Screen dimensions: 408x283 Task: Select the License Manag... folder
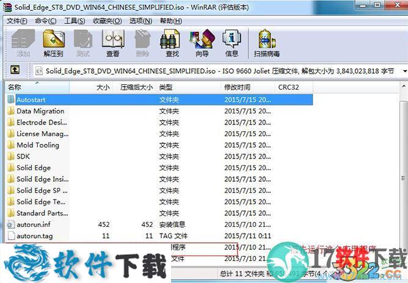click(42, 134)
